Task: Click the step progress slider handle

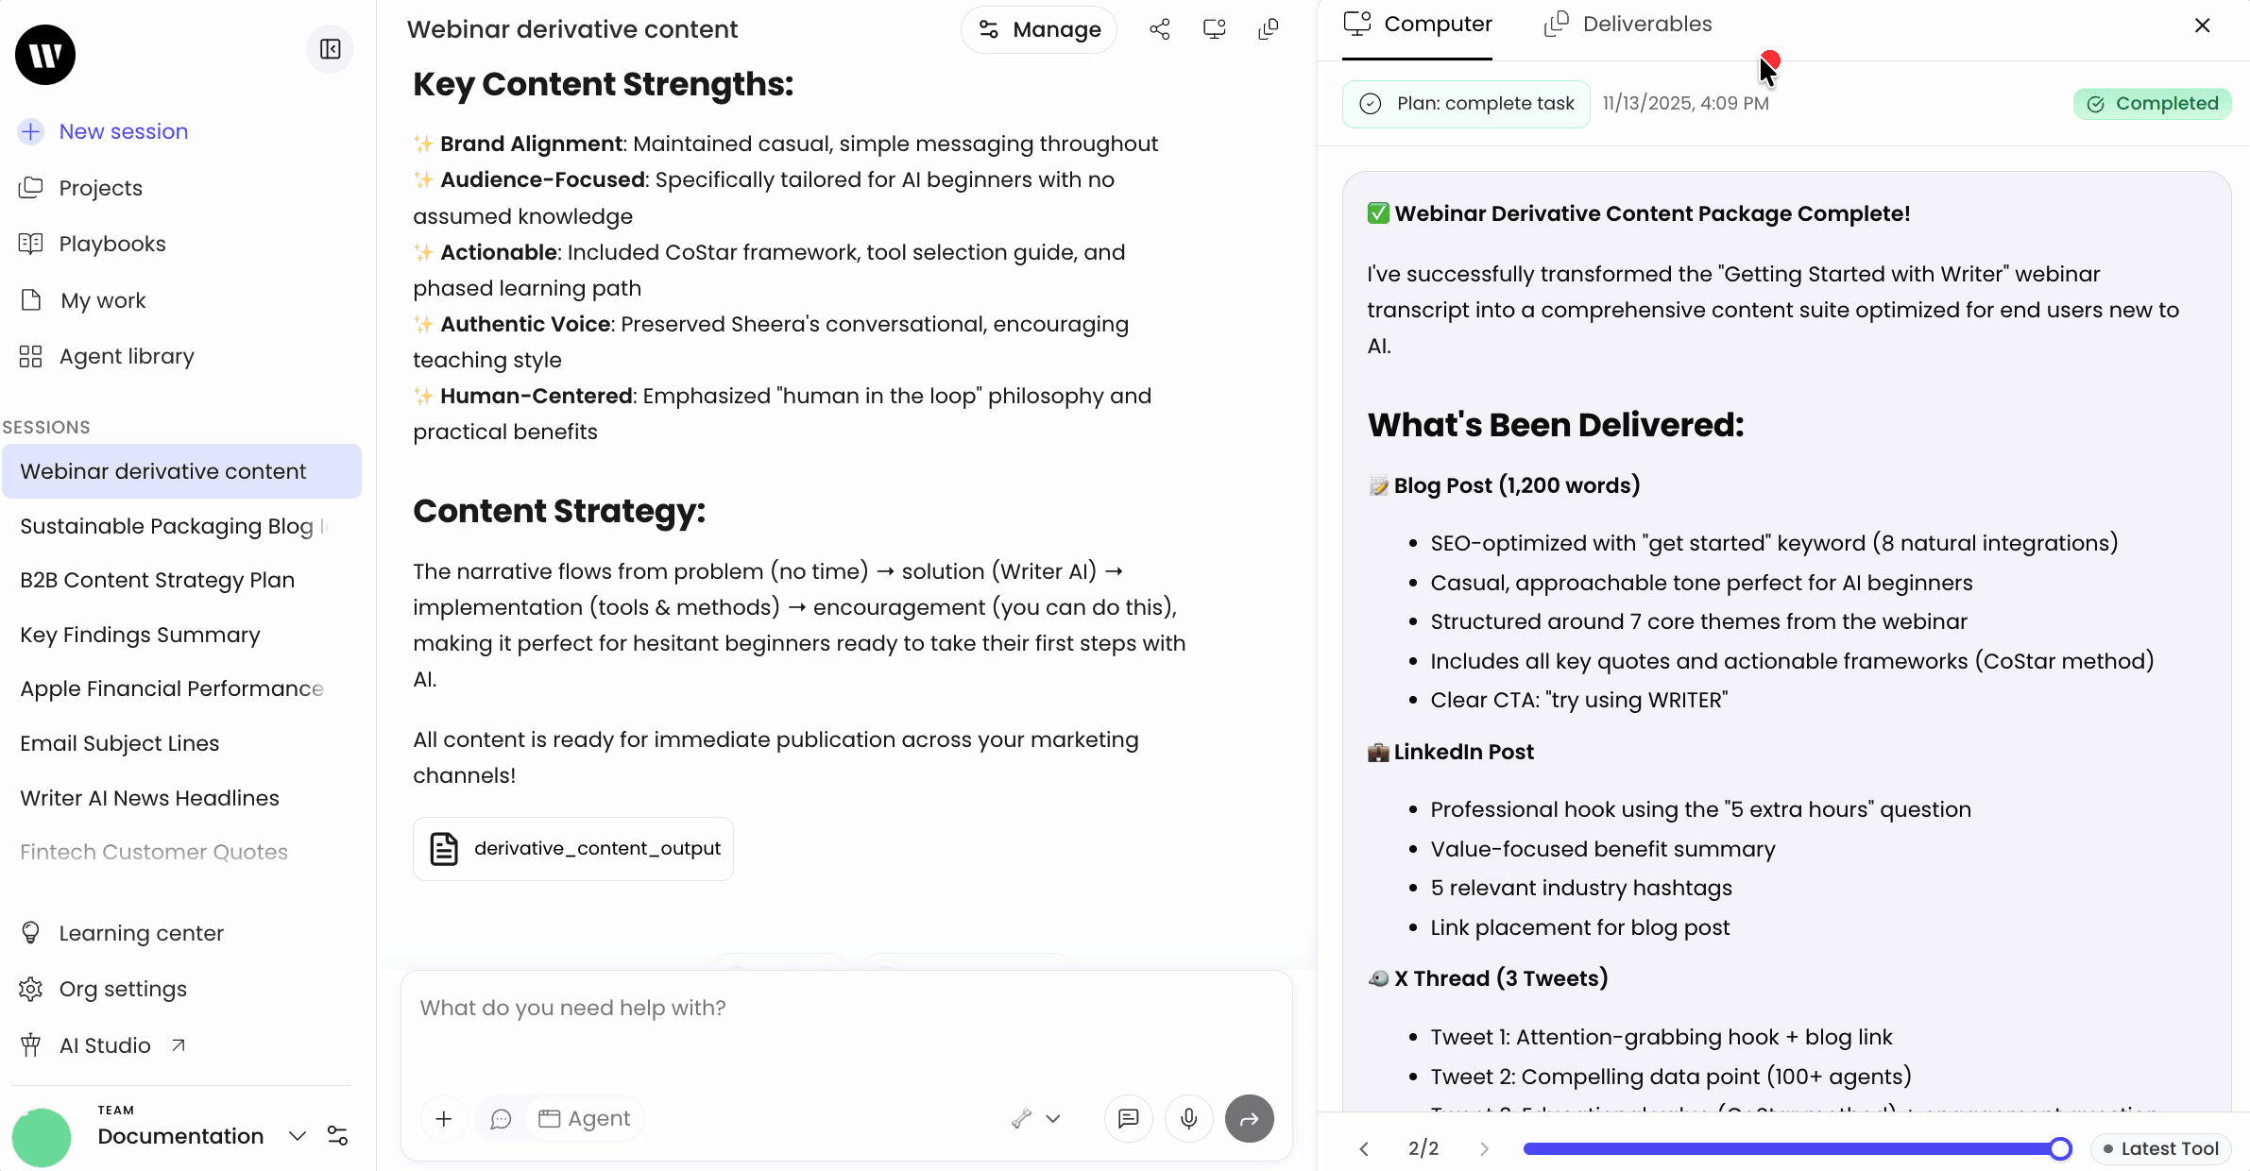Action: point(2060,1148)
